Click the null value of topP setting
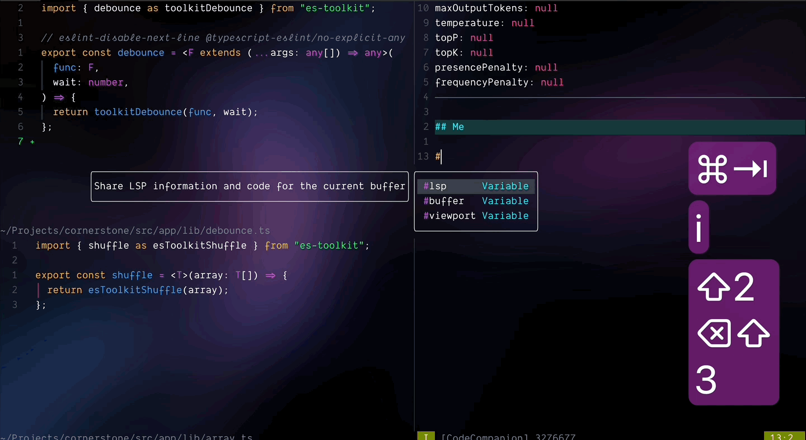The height and width of the screenshot is (440, 806). [x=481, y=38]
